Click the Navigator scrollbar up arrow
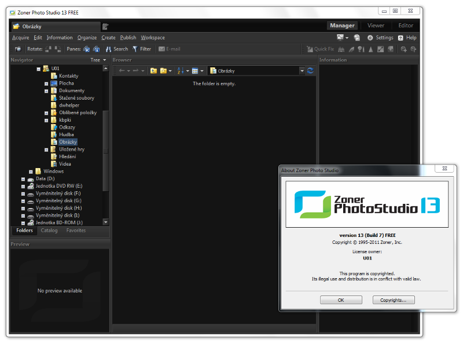Viewport: 463px width, 343px height. click(106, 68)
